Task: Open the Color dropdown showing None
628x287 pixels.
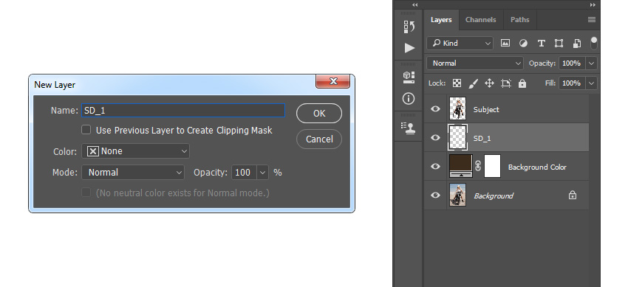Action: tap(135, 151)
